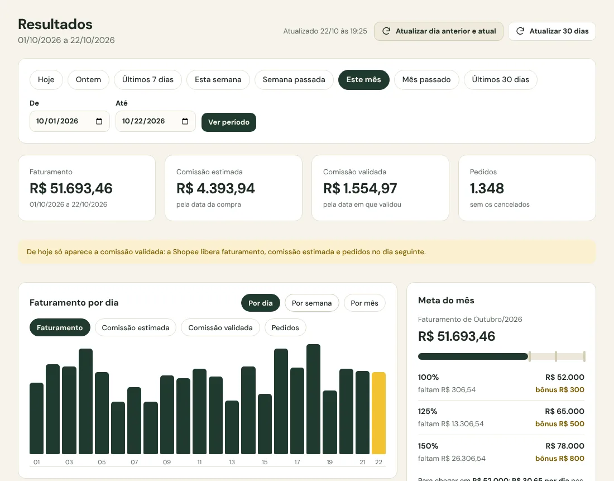The height and width of the screenshot is (481, 614).
Task: Click the faltam R$ 306,54 text
Action: click(x=447, y=390)
